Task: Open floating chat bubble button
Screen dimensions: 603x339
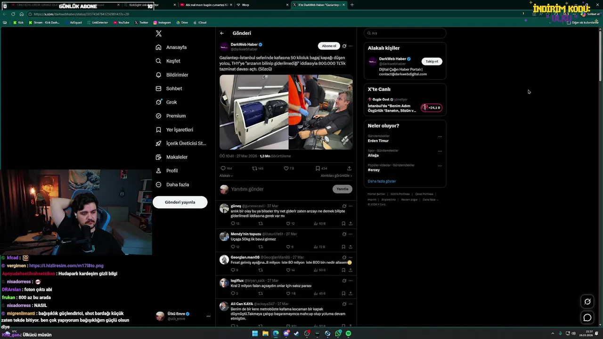Action: 587,318
